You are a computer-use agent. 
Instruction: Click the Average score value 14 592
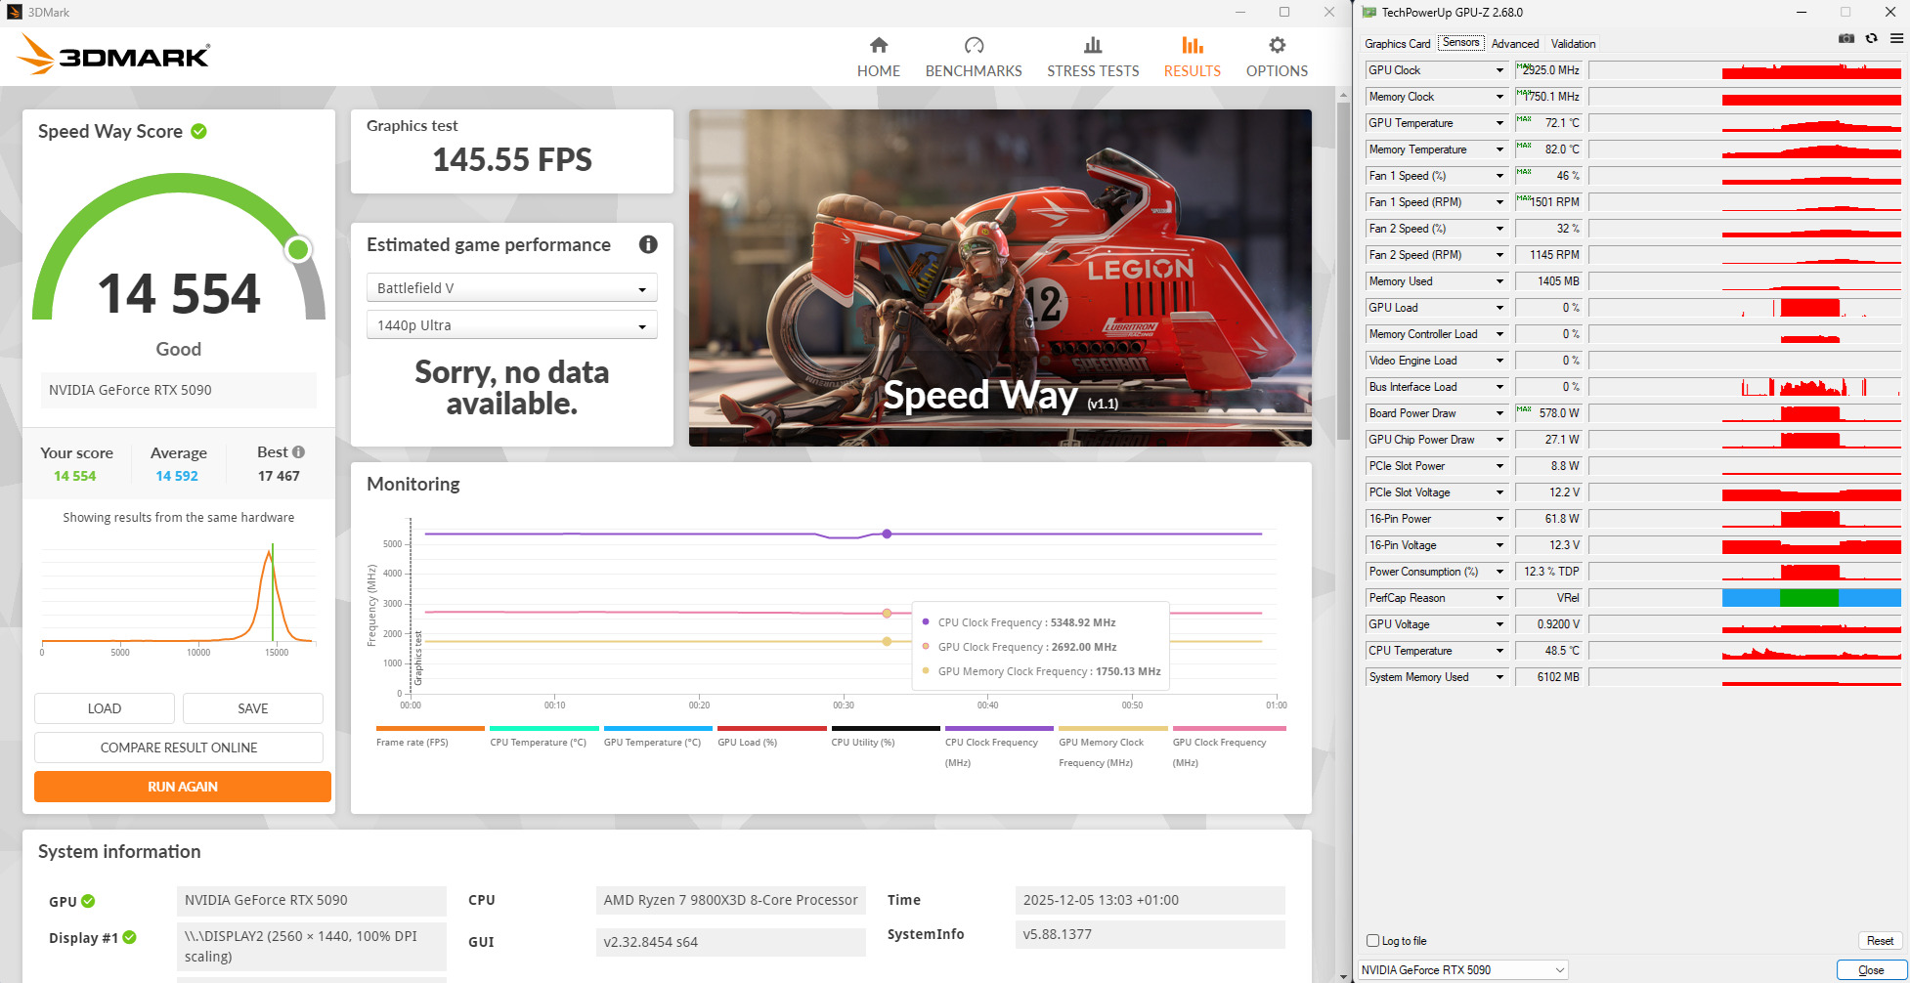[x=177, y=476]
